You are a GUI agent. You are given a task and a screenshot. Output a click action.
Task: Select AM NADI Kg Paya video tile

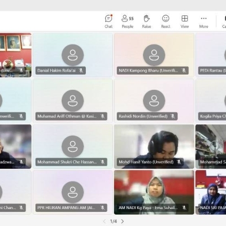[154, 192]
